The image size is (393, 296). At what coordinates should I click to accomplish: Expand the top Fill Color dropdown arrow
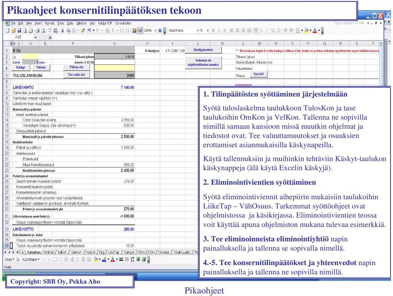click(x=310, y=30)
